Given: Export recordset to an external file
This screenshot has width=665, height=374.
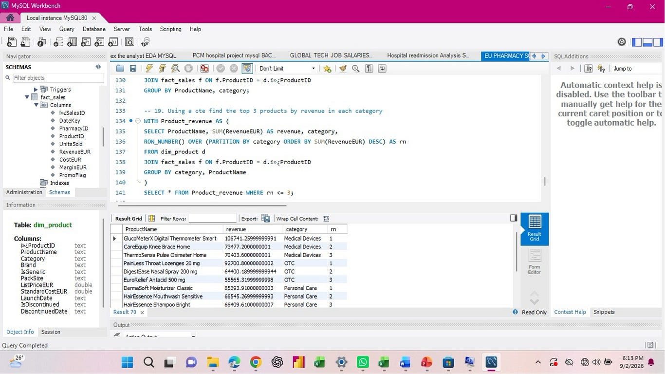Looking at the screenshot, I should pos(265,219).
